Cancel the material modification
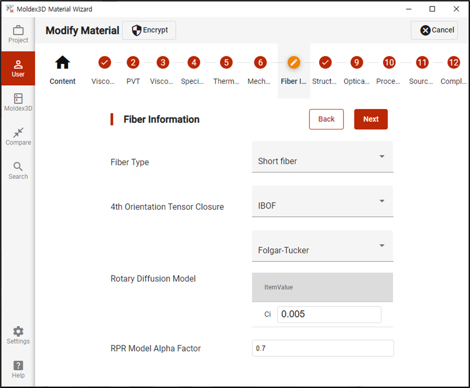Image resolution: width=470 pixels, height=388 pixels. click(434, 30)
